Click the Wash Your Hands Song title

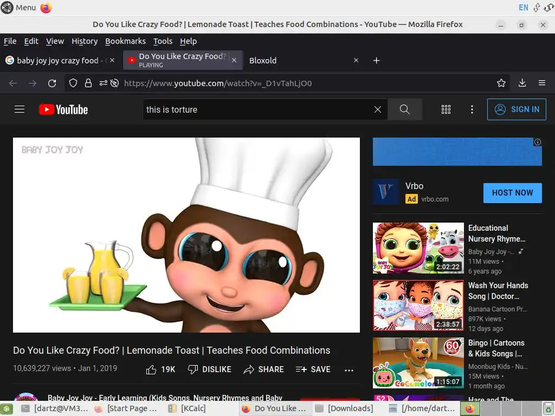pyautogui.click(x=498, y=291)
